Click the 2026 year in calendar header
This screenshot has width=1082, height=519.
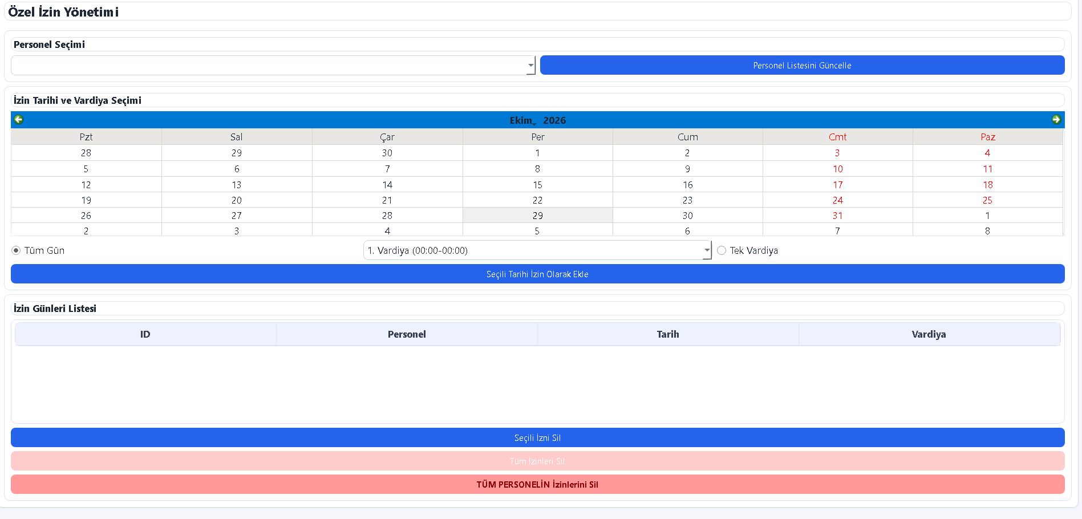tap(554, 120)
